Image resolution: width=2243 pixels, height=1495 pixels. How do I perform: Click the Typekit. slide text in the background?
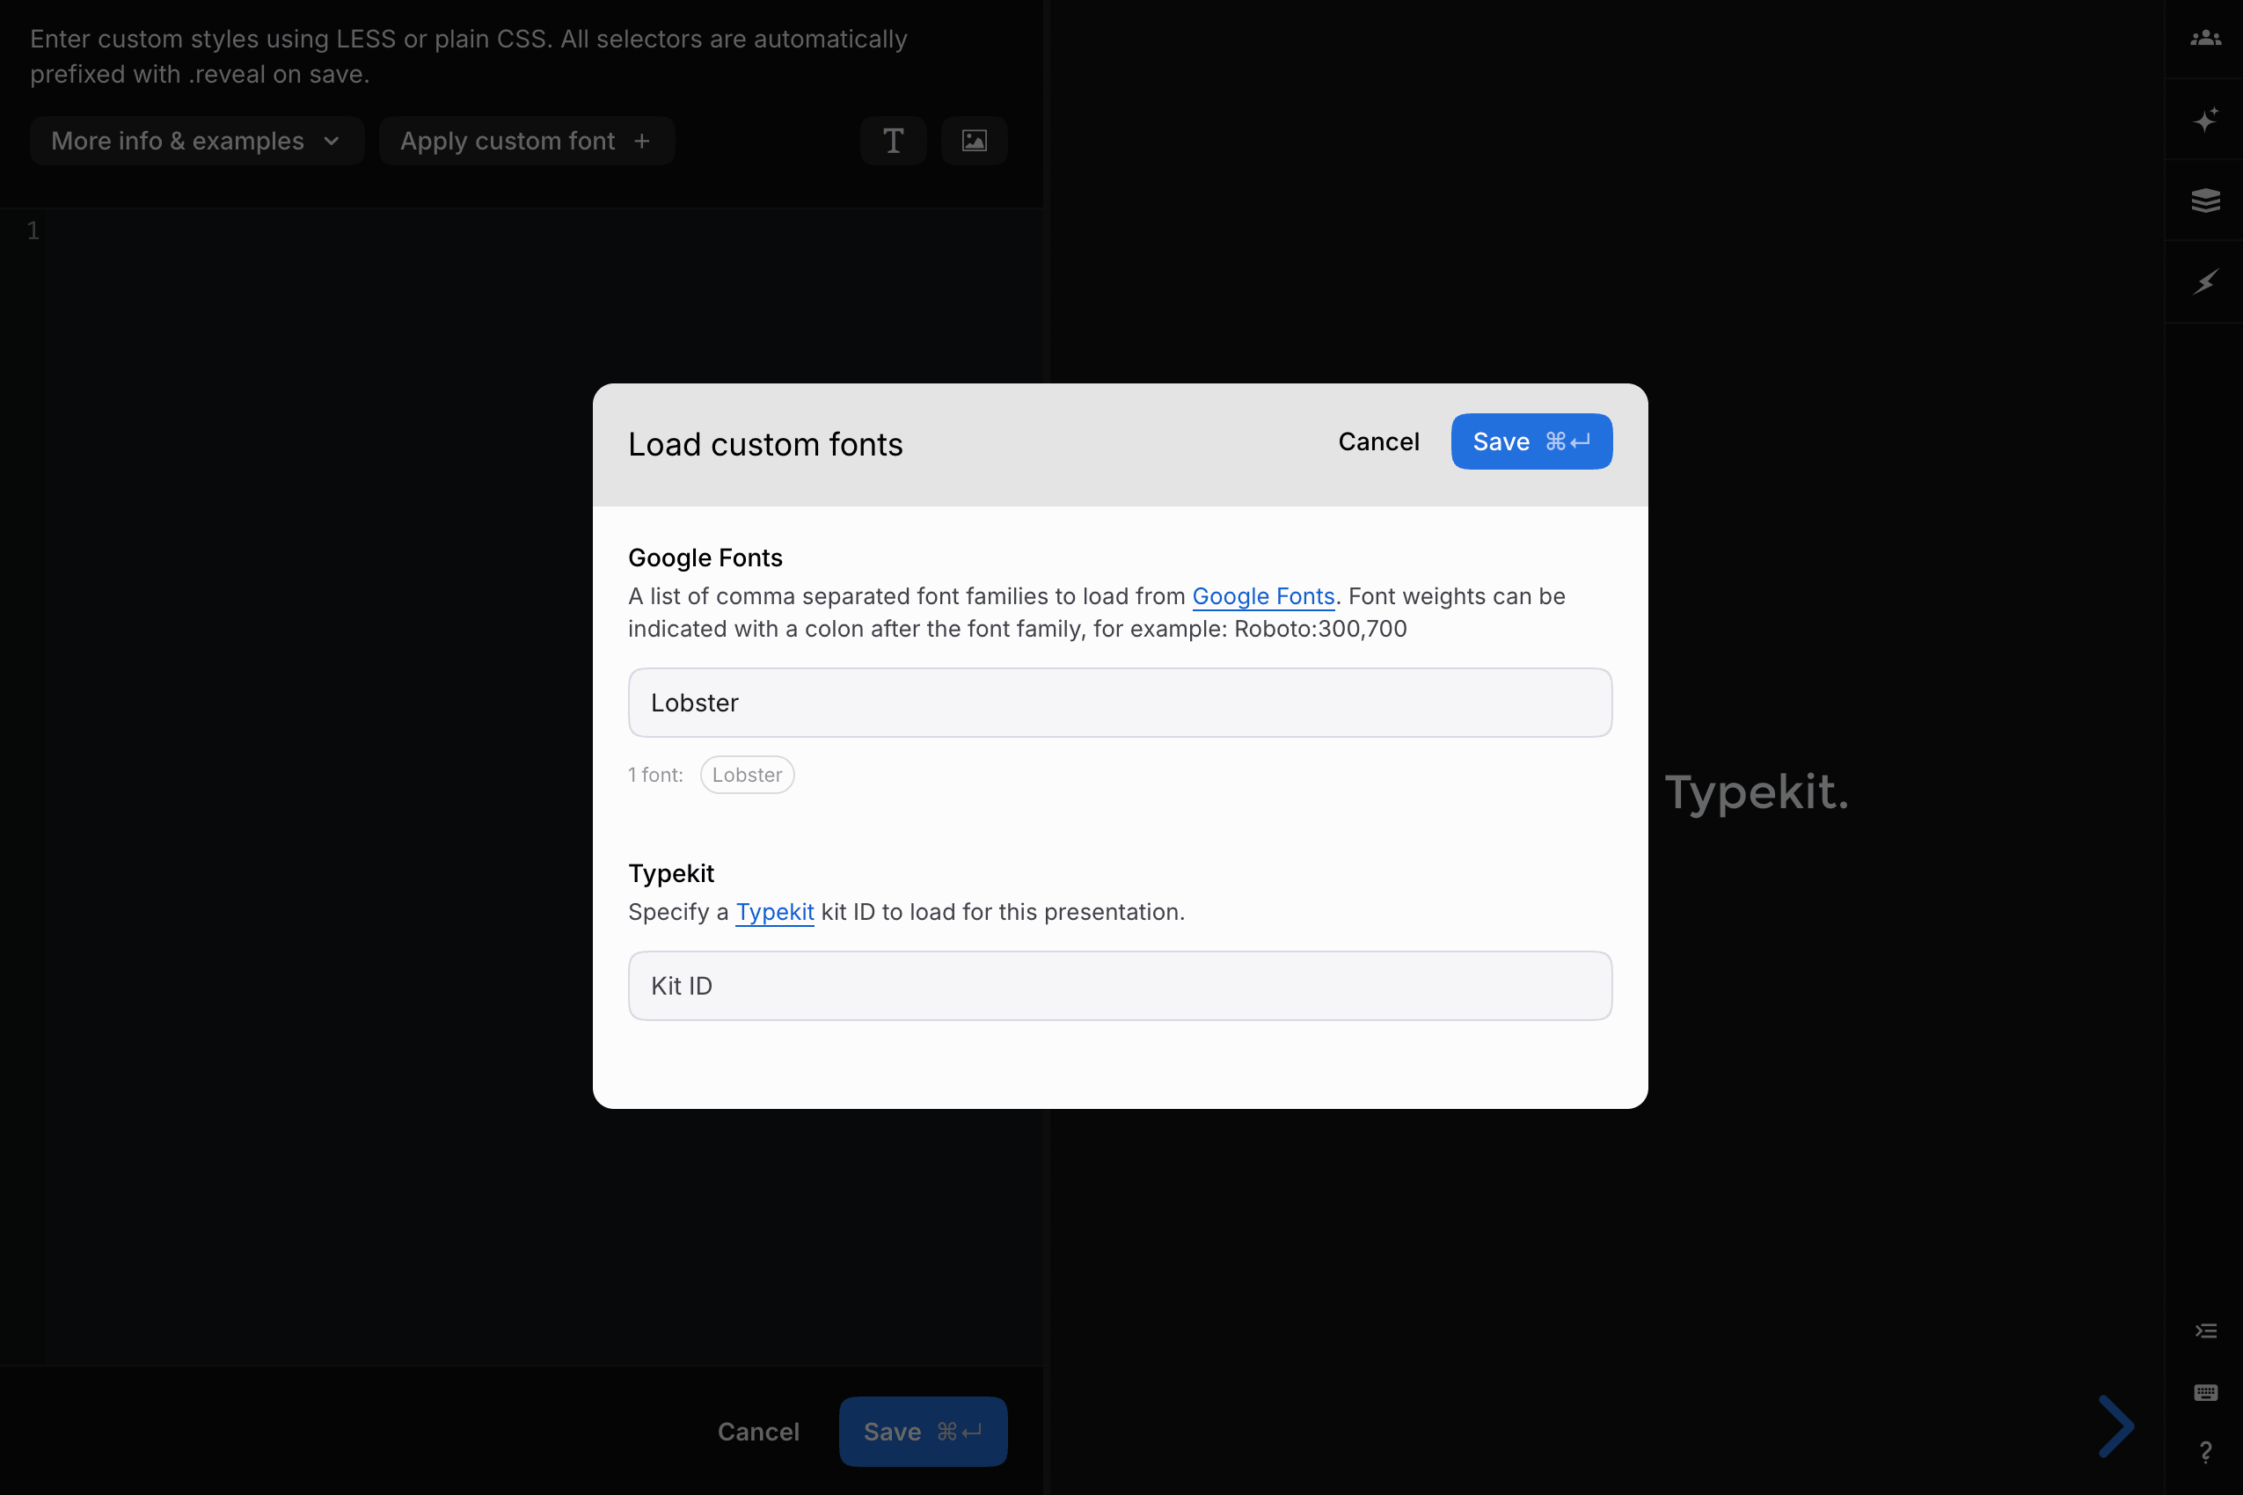pos(1757,793)
